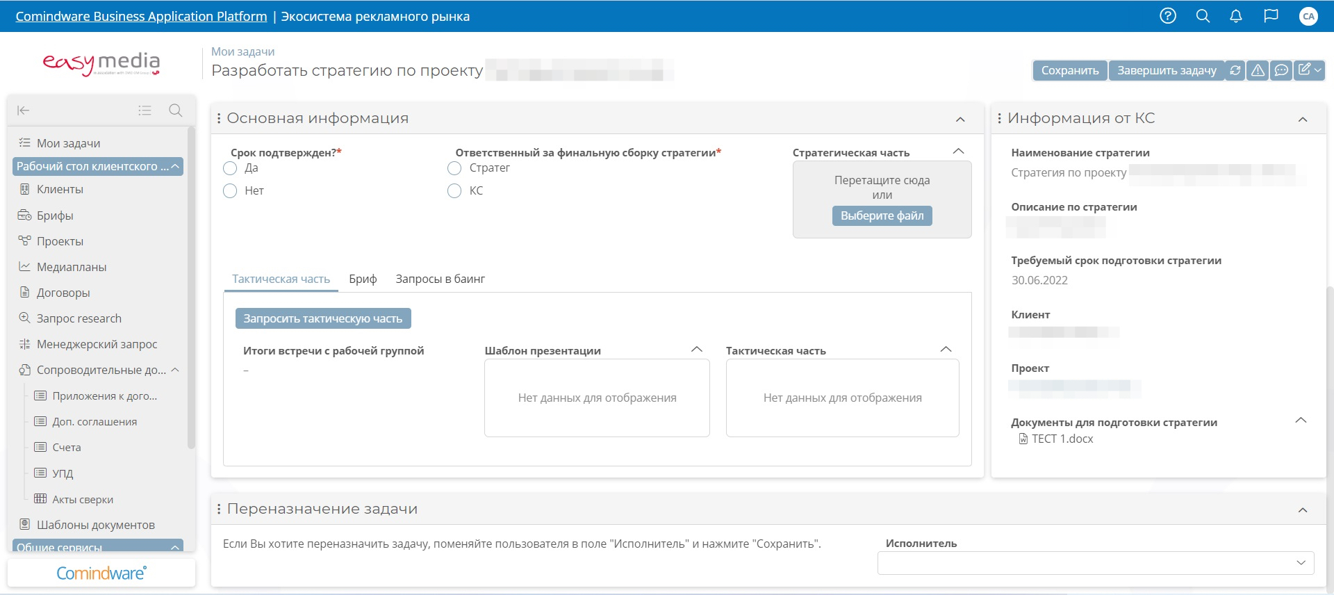Select Да for Срок подтвержден
This screenshot has width=1334, height=595.
(230, 168)
